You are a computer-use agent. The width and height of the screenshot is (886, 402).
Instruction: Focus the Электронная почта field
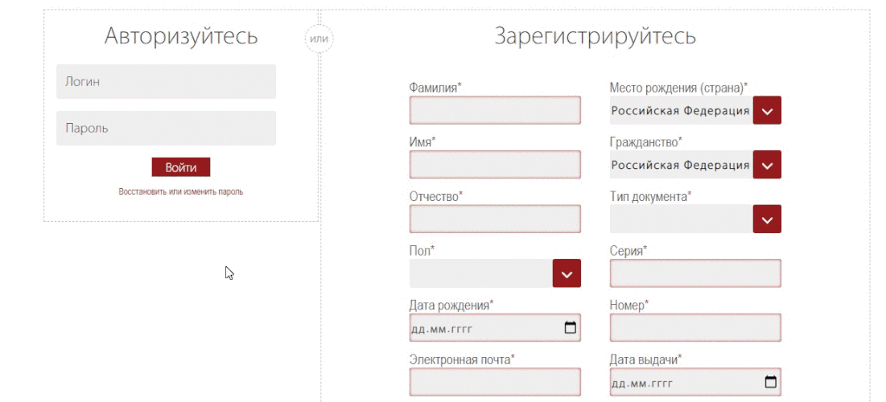point(495,382)
